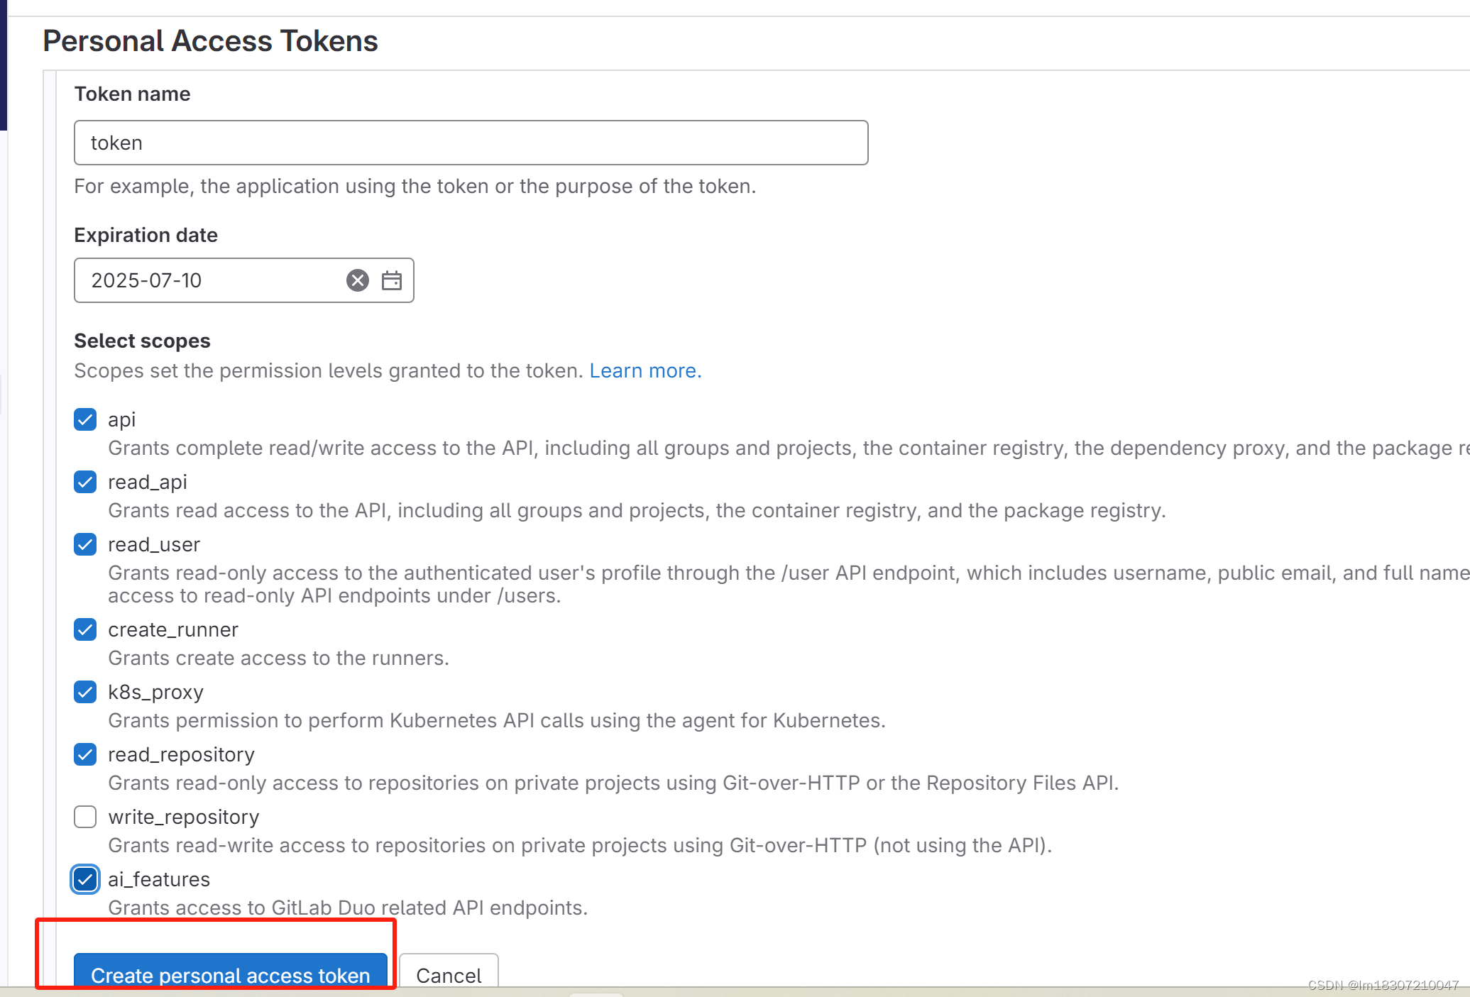The image size is (1470, 997).
Task: Disable the read_api scope checkbox
Action: coord(86,480)
